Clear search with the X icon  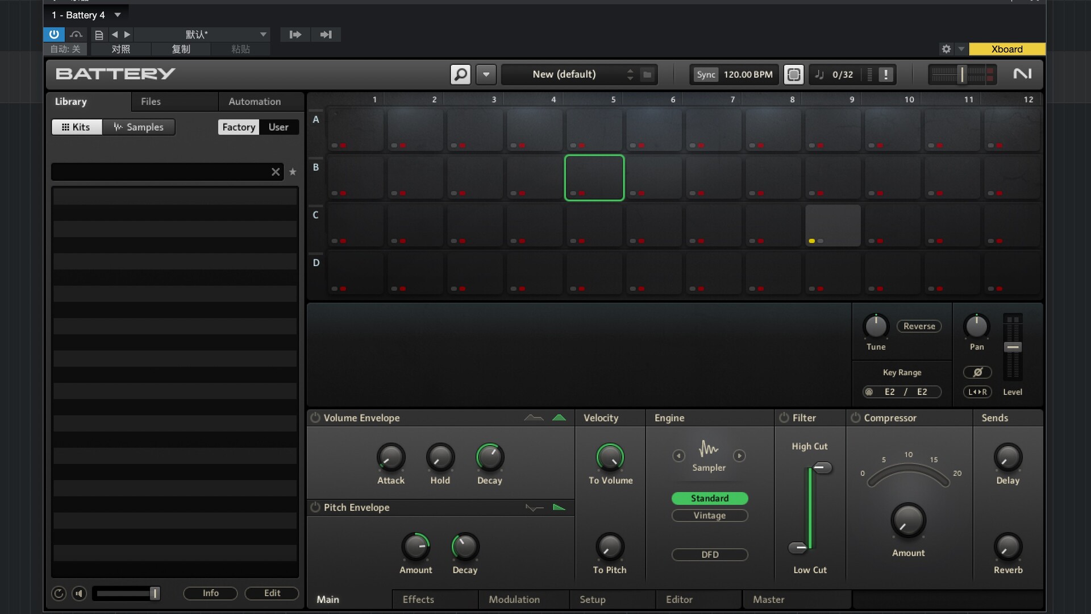click(276, 172)
